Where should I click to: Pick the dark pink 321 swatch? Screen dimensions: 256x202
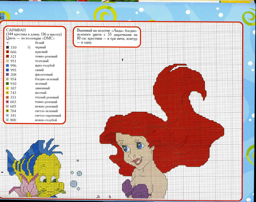8,56
